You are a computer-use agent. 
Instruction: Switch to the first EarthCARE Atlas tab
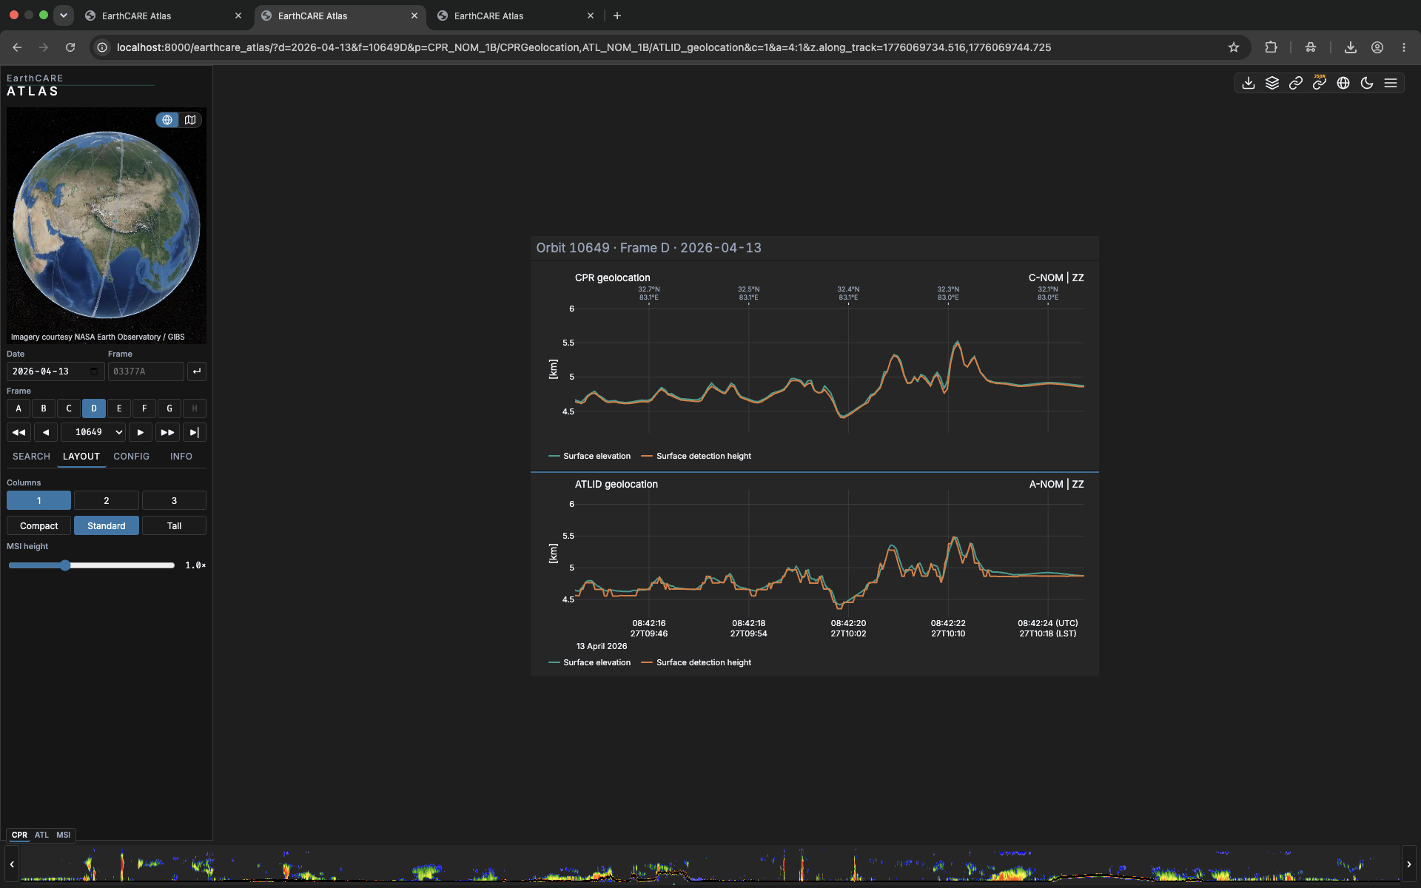[x=163, y=16]
